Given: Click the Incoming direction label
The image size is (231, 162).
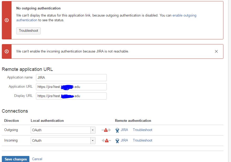Looking at the screenshot, I should [x=11, y=140].
